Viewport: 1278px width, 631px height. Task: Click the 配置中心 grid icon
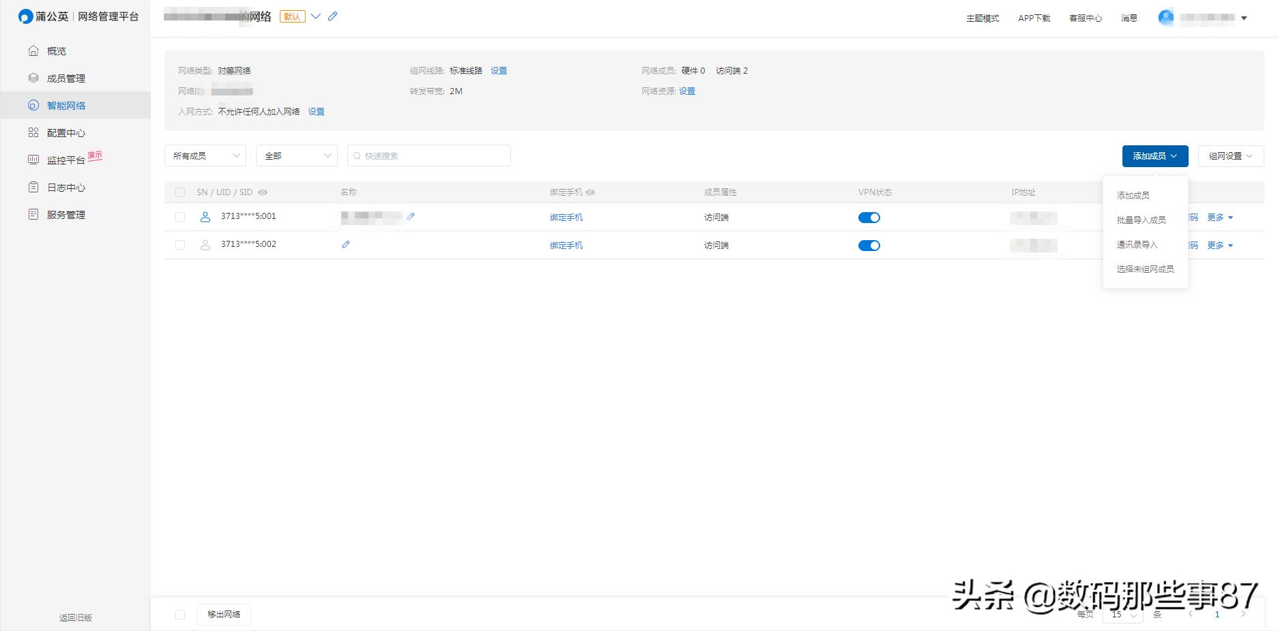coord(33,133)
